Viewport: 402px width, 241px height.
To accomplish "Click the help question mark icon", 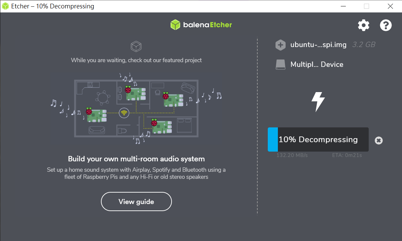I will (386, 25).
